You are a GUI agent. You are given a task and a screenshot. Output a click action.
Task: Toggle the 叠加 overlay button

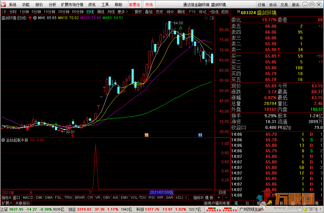tap(149, 12)
